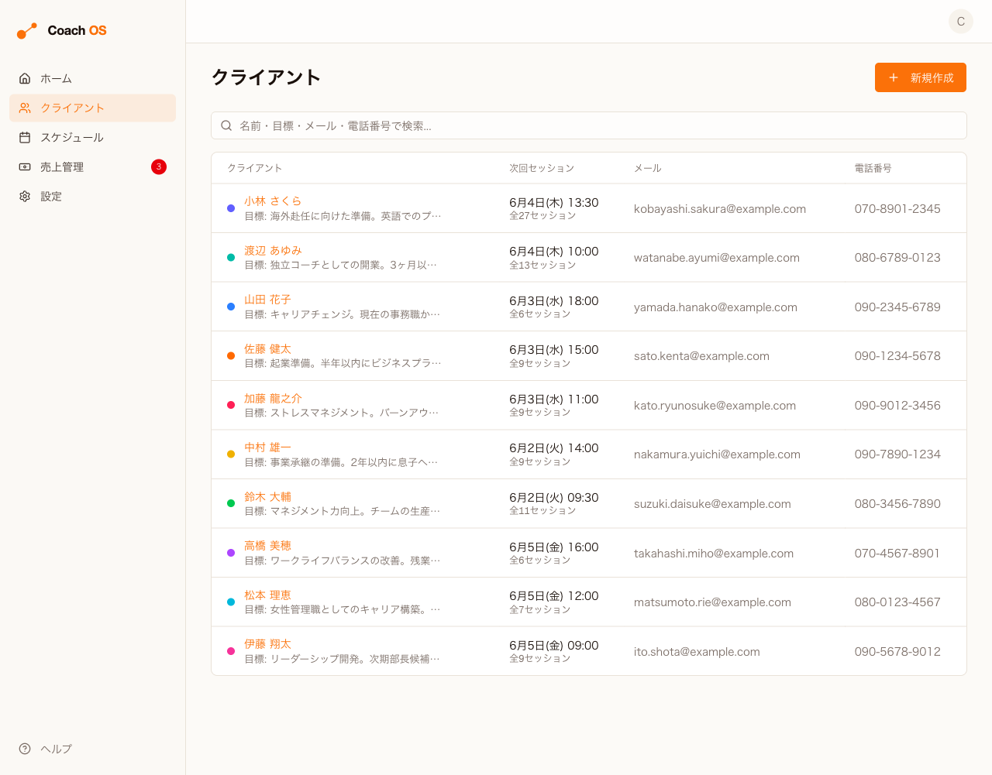Viewport: 992px width, 775px height.
Task: Click the purple dot for 高橋 美穂
Action: click(231, 553)
